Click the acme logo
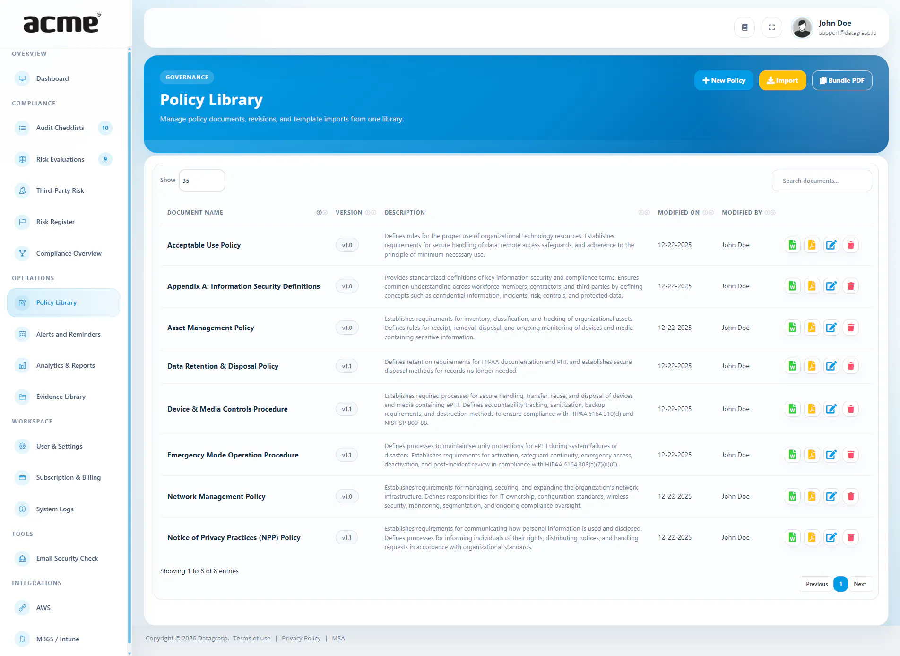 click(62, 23)
